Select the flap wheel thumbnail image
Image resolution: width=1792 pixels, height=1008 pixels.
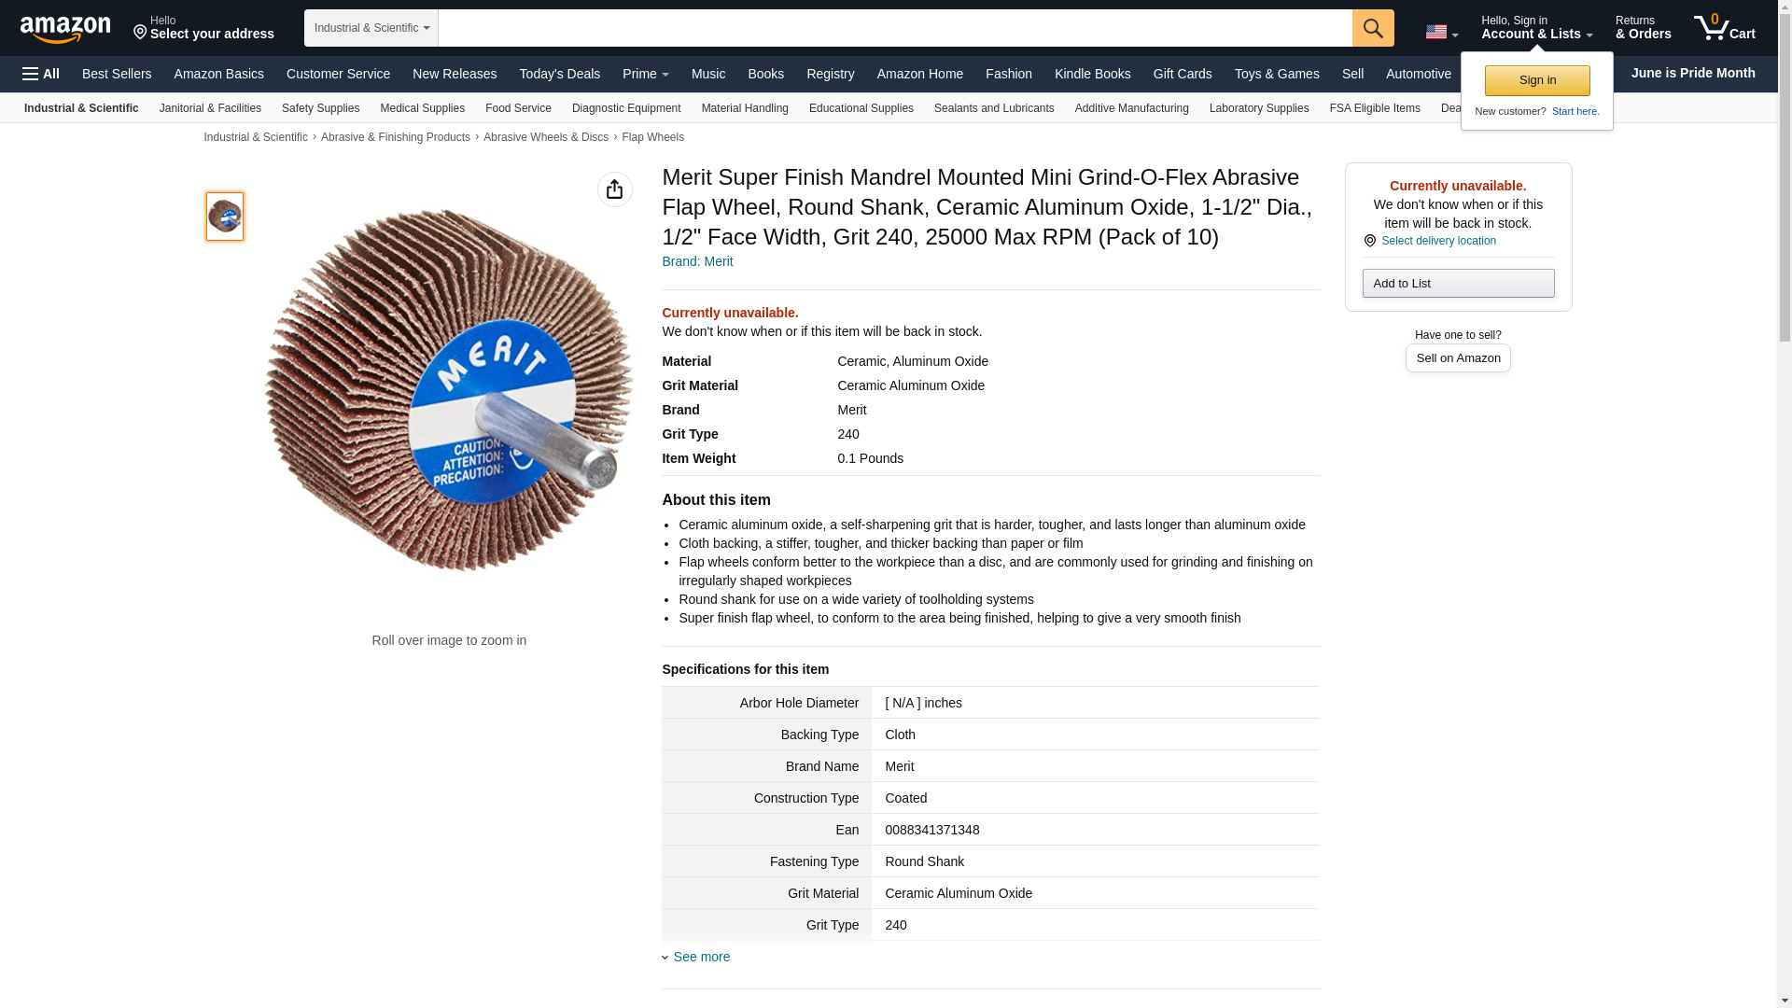(x=225, y=217)
